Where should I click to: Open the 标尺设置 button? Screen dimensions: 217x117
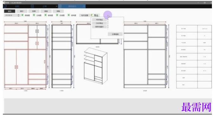coord(85,15)
